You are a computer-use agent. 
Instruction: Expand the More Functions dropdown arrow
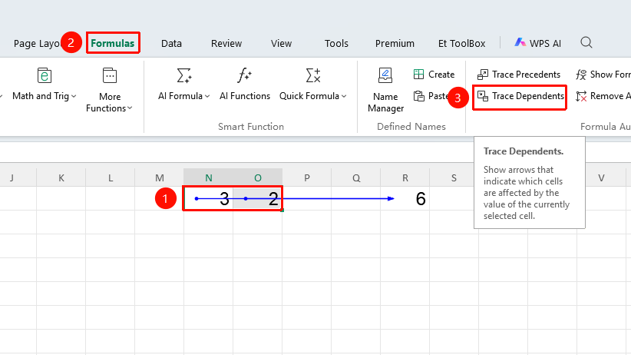point(130,108)
